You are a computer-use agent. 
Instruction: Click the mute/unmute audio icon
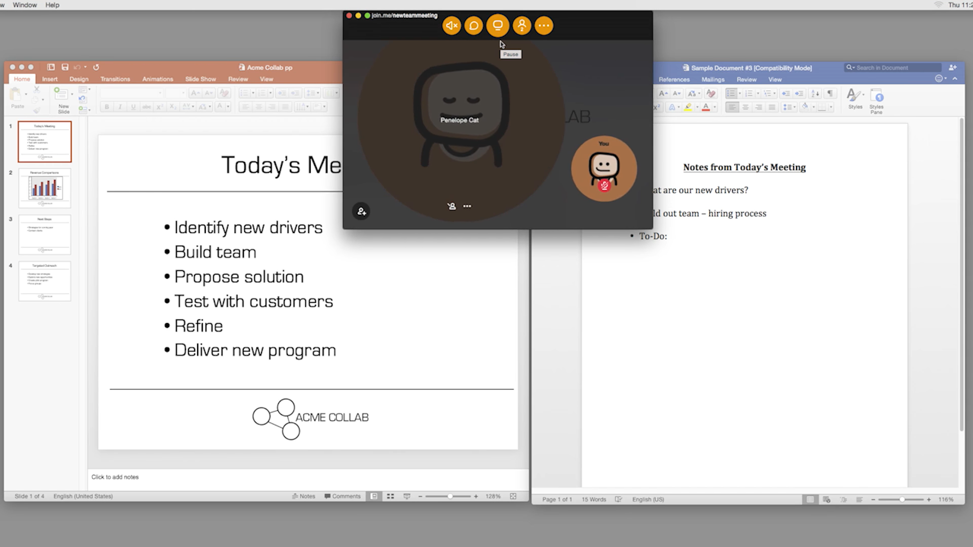pyautogui.click(x=451, y=25)
